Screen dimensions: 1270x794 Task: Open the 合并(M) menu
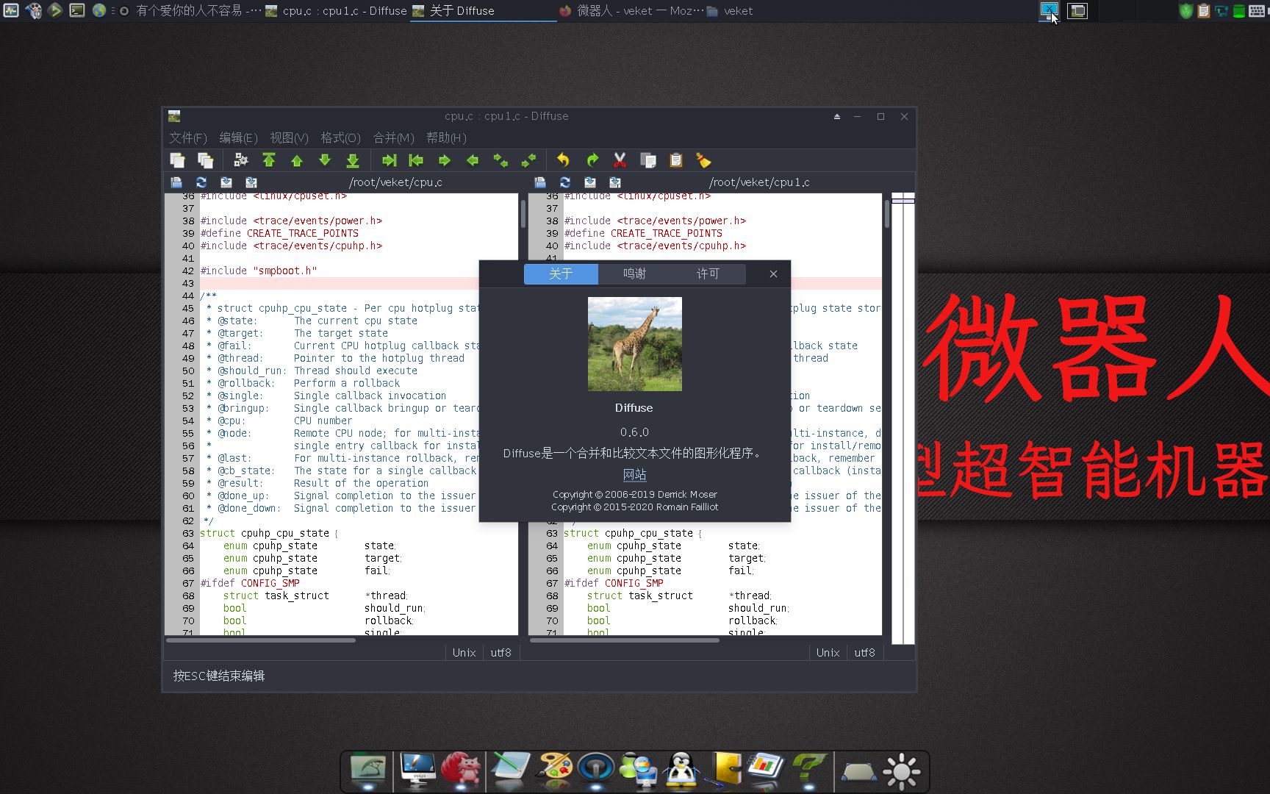pos(393,137)
